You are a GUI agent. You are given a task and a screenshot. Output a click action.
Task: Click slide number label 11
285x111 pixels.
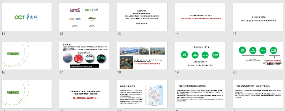pyautogui.click(x=3, y=34)
